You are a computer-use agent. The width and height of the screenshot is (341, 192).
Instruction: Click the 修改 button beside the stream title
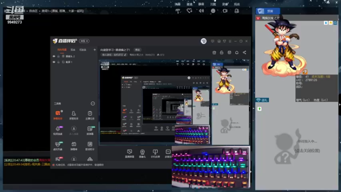click(137, 50)
